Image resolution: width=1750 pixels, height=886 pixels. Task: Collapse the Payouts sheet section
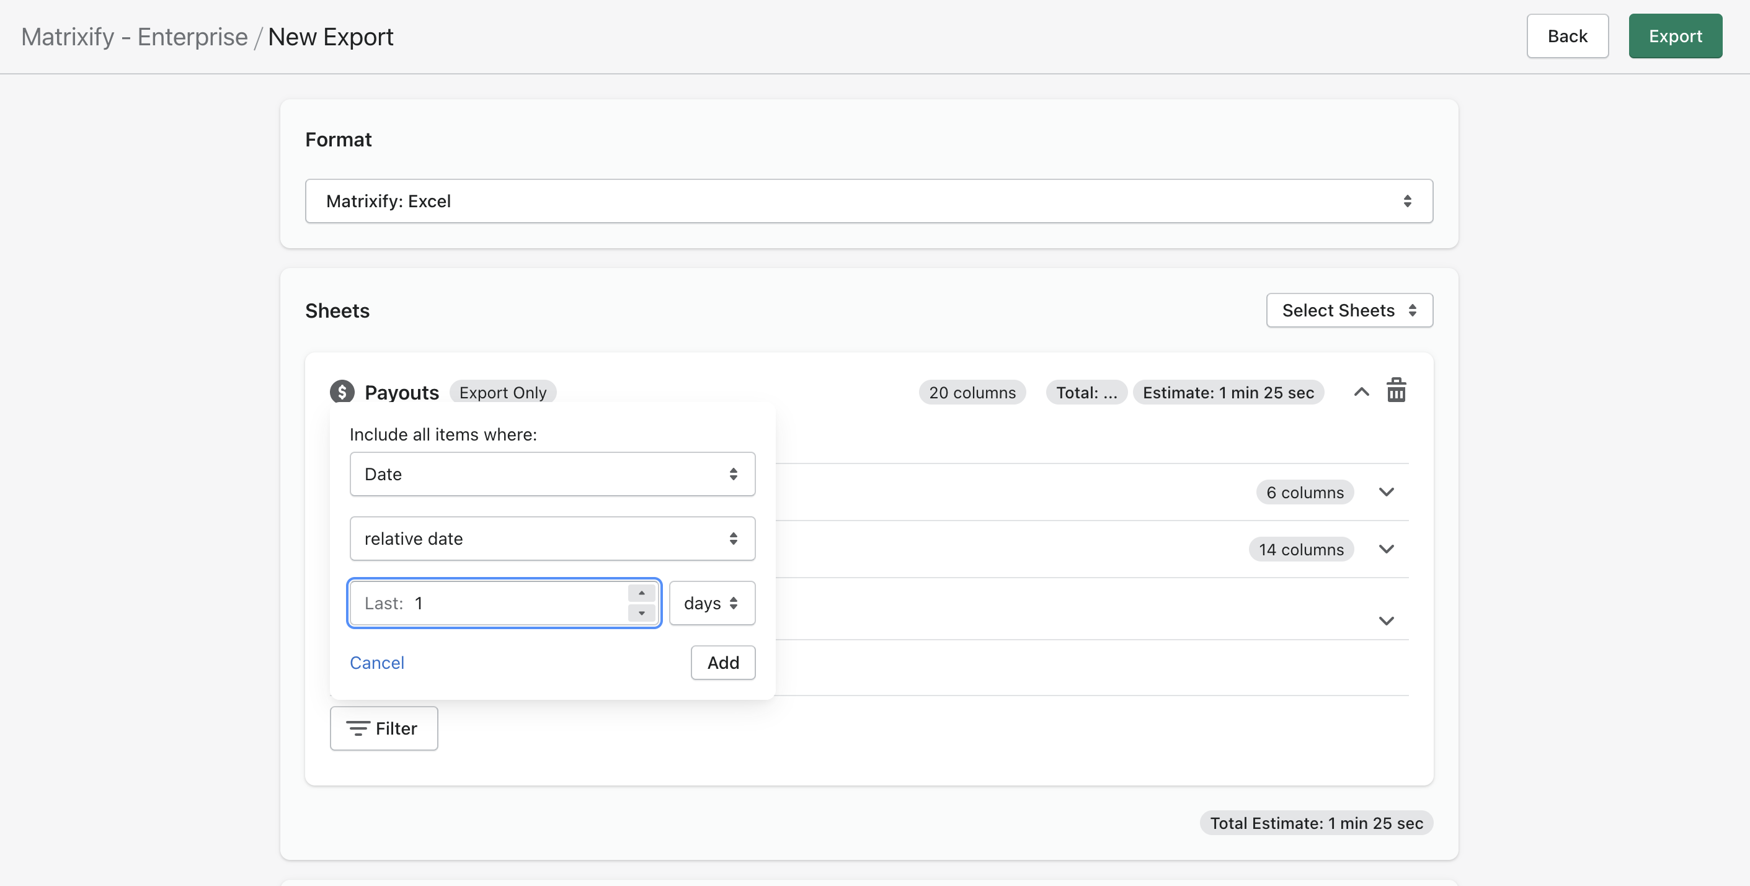coord(1361,392)
